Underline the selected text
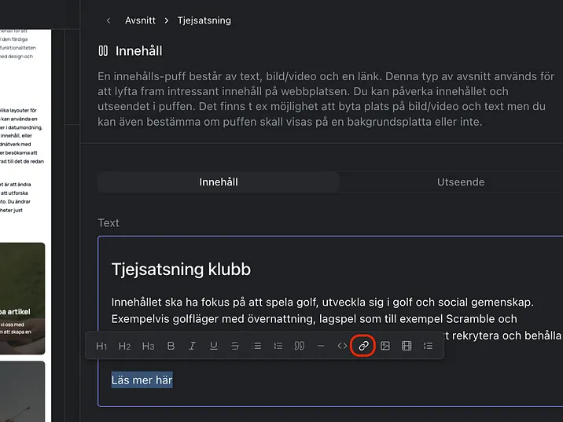Viewport: 563px width, 422px height. click(213, 346)
